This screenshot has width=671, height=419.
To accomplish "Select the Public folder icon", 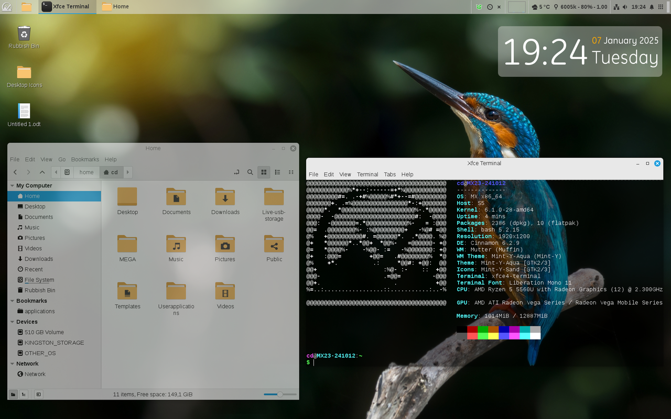I will [274, 248].
